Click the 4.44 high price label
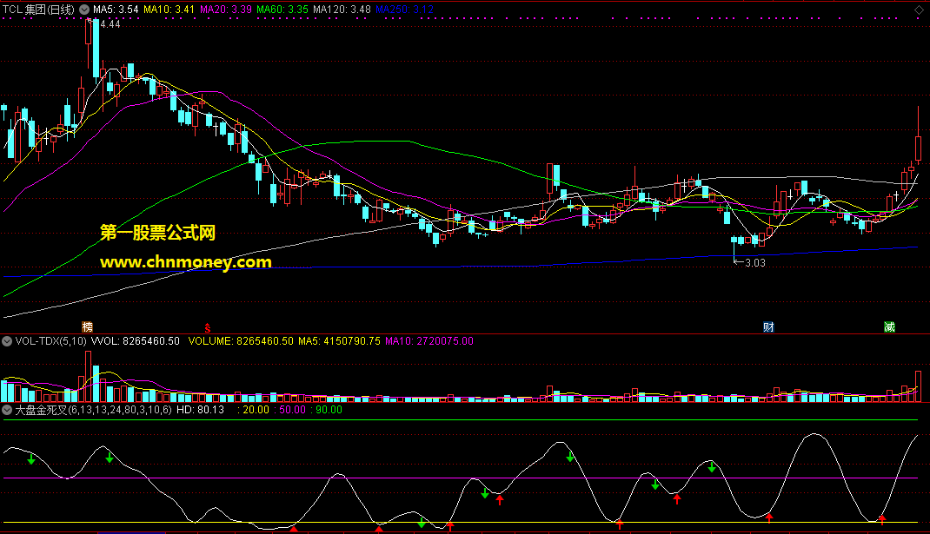 [x=110, y=24]
